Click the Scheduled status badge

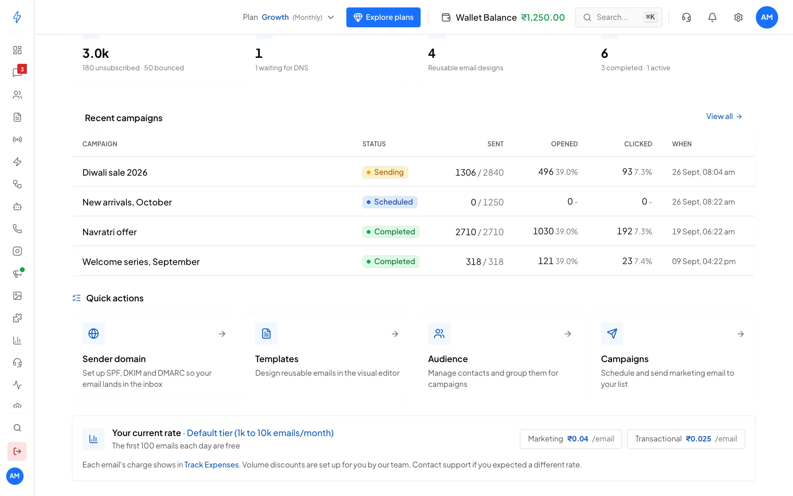click(x=390, y=202)
